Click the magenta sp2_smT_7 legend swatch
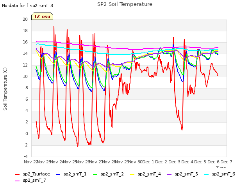This screenshot has height=188, width=250. pyautogui.click(x=17, y=181)
